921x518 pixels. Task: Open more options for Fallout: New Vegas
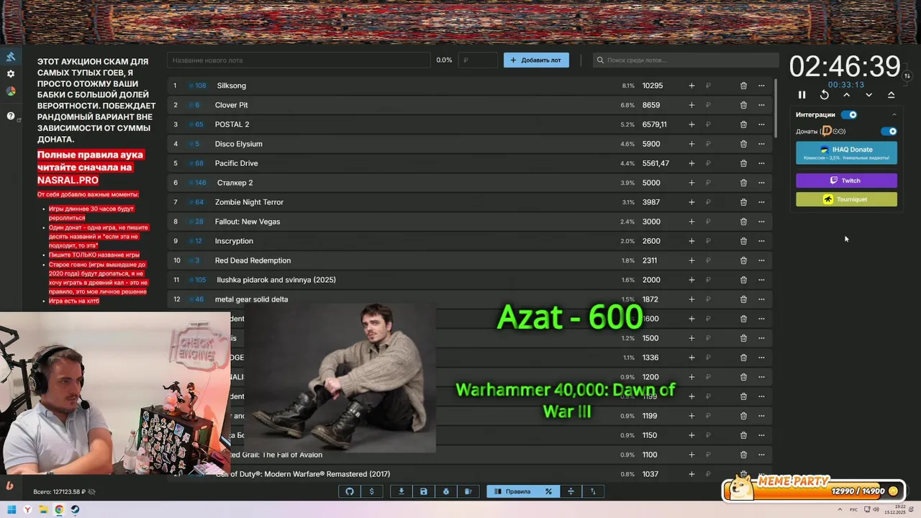[x=761, y=222]
